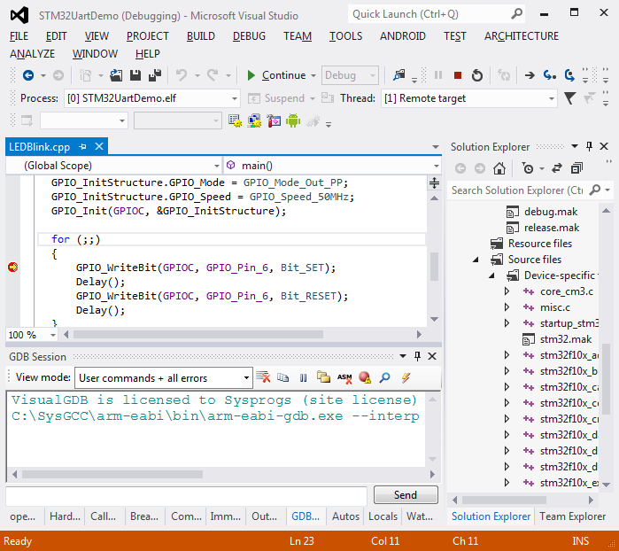
Task: Click Sync with Active Document icon
Action: pos(557,168)
